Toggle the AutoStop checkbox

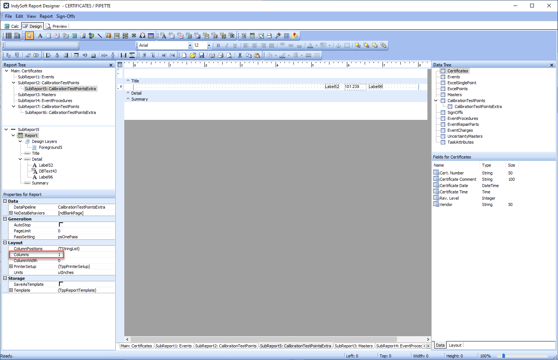pos(61,225)
